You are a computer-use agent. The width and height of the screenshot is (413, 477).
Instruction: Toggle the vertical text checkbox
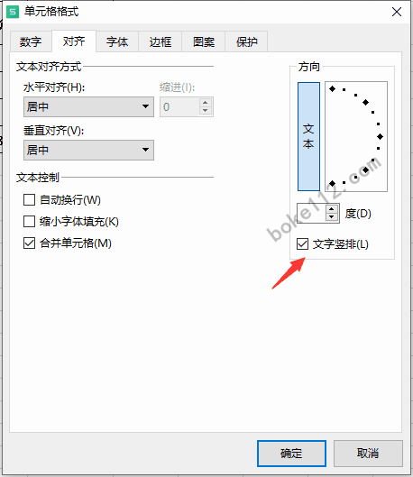pyautogui.click(x=302, y=244)
